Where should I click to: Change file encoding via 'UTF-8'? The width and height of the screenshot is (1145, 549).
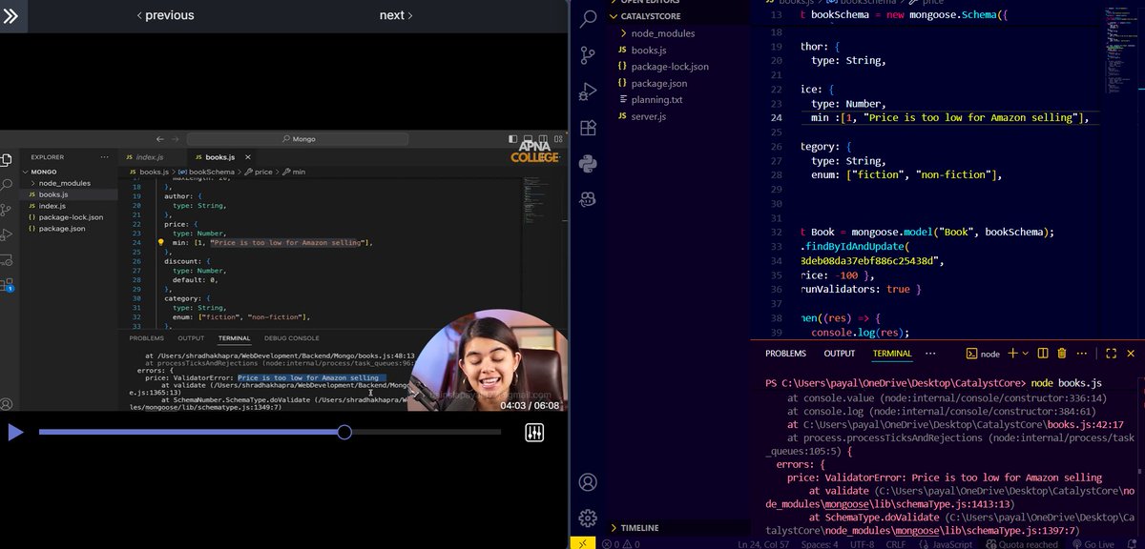[x=863, y=544]
